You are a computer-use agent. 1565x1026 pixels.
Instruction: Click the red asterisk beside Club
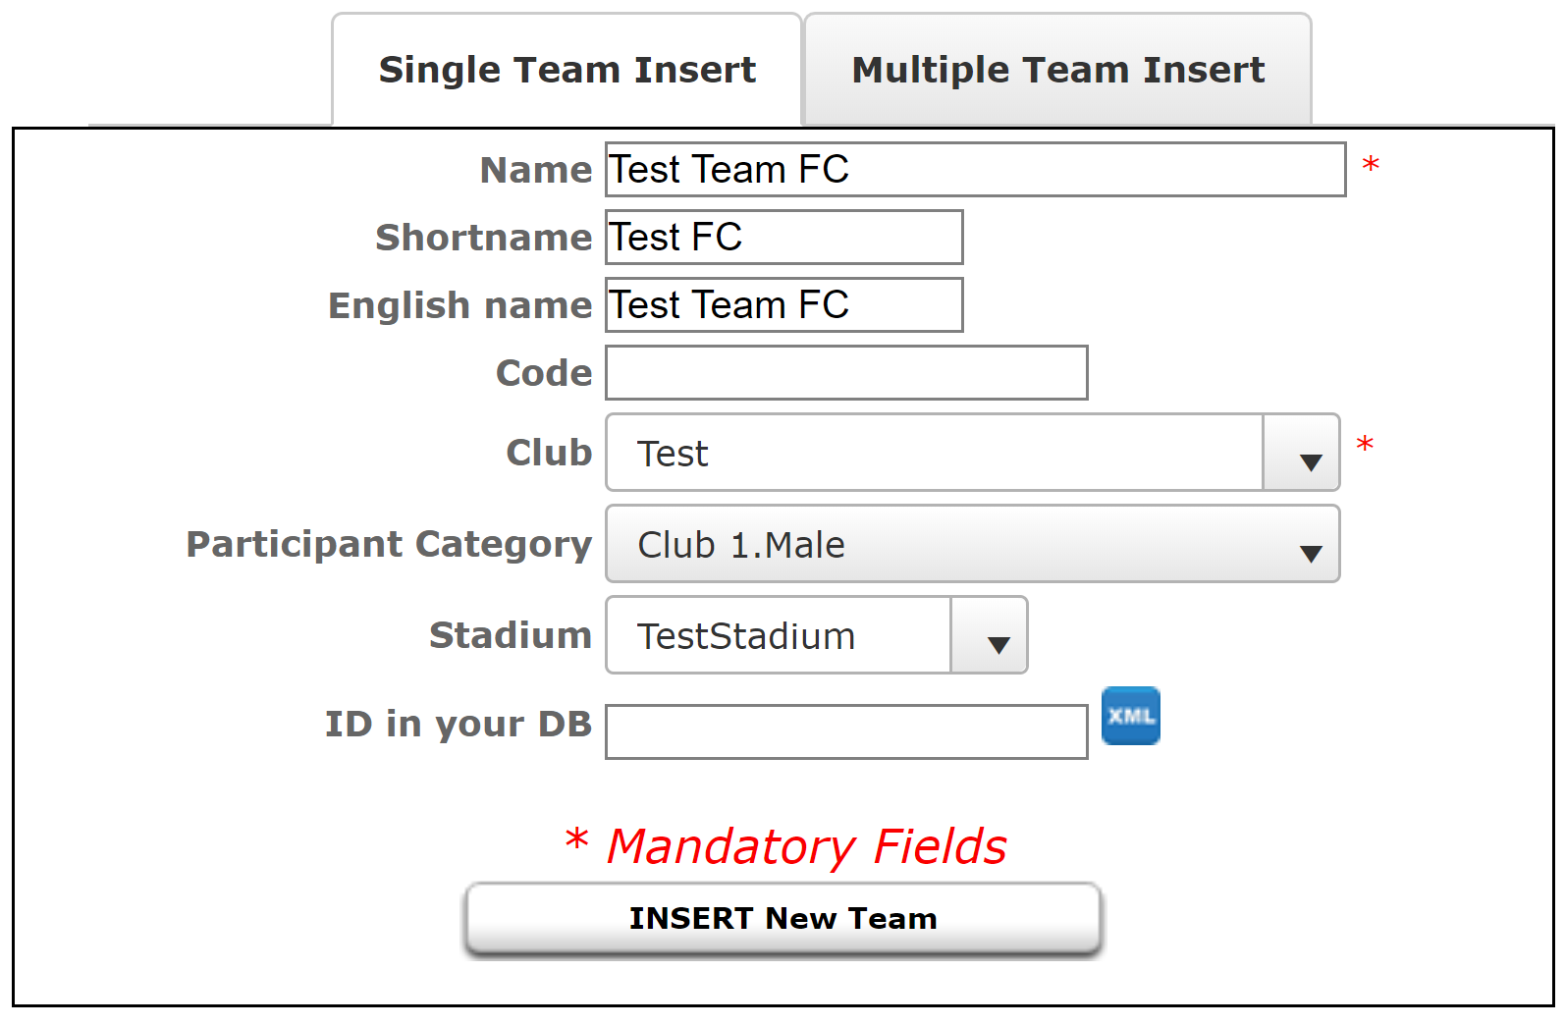tap(1364, 445)
